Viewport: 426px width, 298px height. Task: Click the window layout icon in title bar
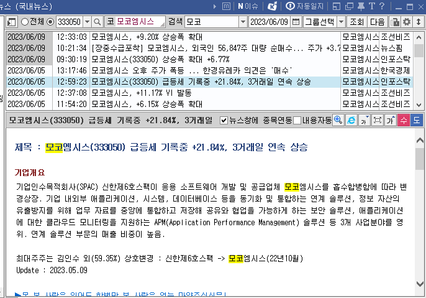337,6
